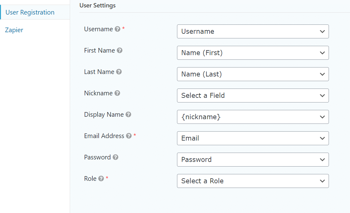This screenshot has height=213, width=350.
Task: Switch to the Zapier tab
Action: point(14,30)
